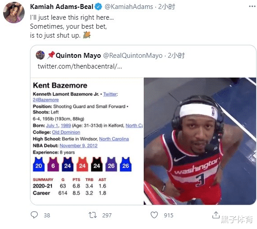Open Kamiah Adams-Beal profile avatar
257x229 pixels.
click(x=14, y=13)
